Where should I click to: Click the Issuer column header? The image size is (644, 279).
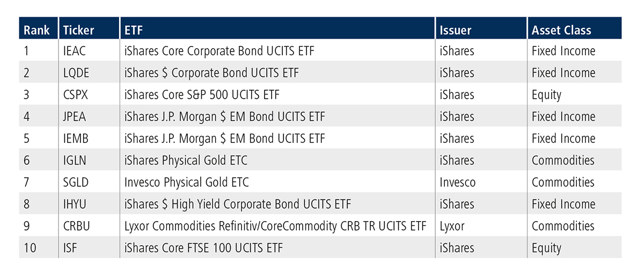(457, 30)
